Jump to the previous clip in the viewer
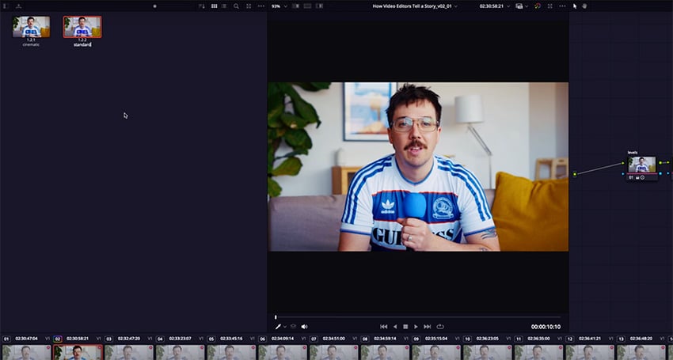The width and height of the screenshot is (673, 360). click(384, 327)
